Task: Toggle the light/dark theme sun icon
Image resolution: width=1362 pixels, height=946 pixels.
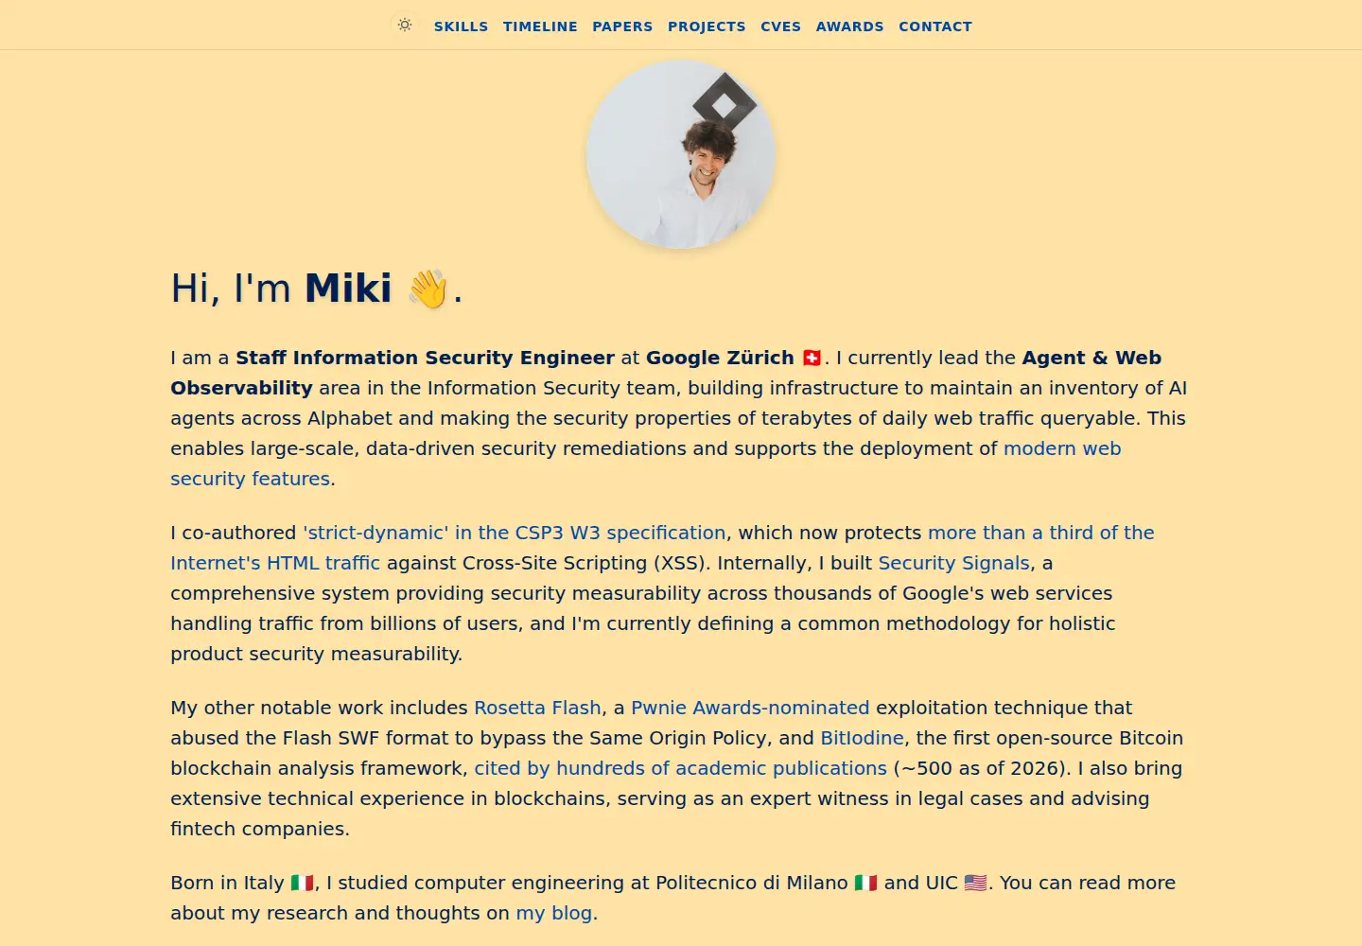Action: [405, 26]
